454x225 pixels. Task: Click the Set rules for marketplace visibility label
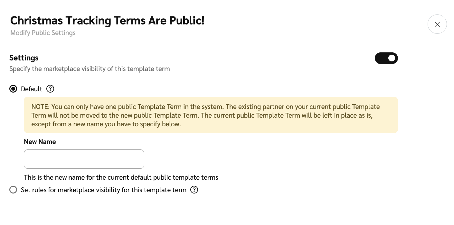click(104, 190)
